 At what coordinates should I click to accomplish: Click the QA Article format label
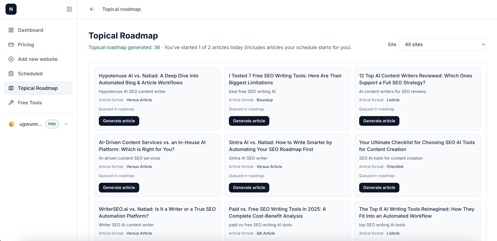[266, 233]
